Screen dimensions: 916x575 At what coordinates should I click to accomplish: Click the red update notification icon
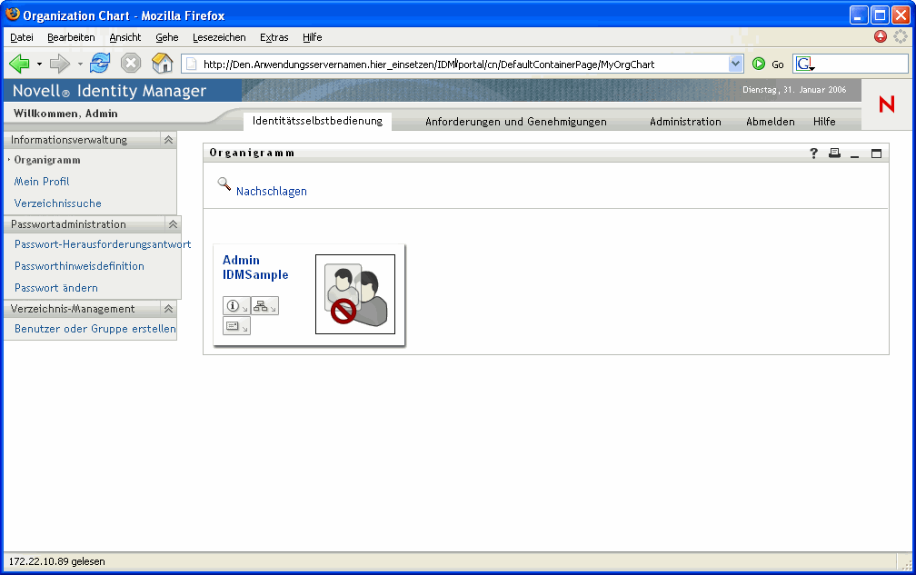[x=881, y=36]
